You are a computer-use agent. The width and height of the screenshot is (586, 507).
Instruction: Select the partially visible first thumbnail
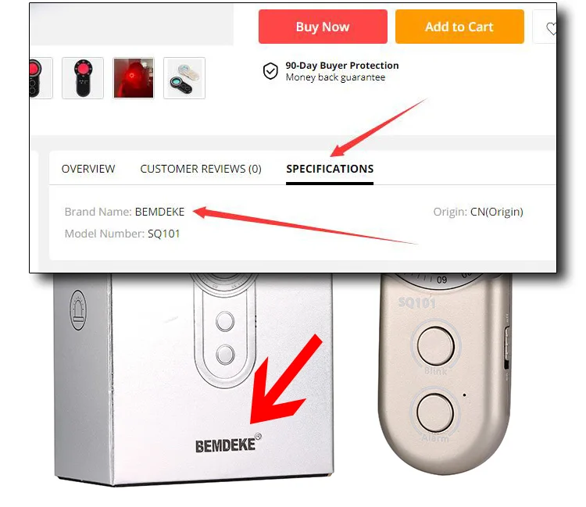(x=41, y=77)
